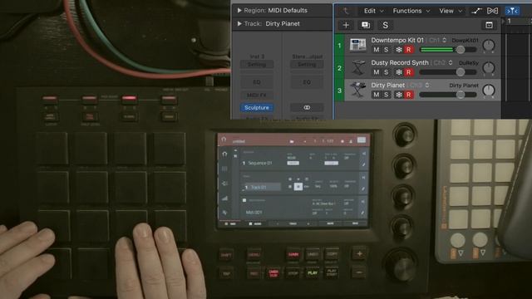Tap Midi 001 on MPC touchscreen

tap(254, 213)
